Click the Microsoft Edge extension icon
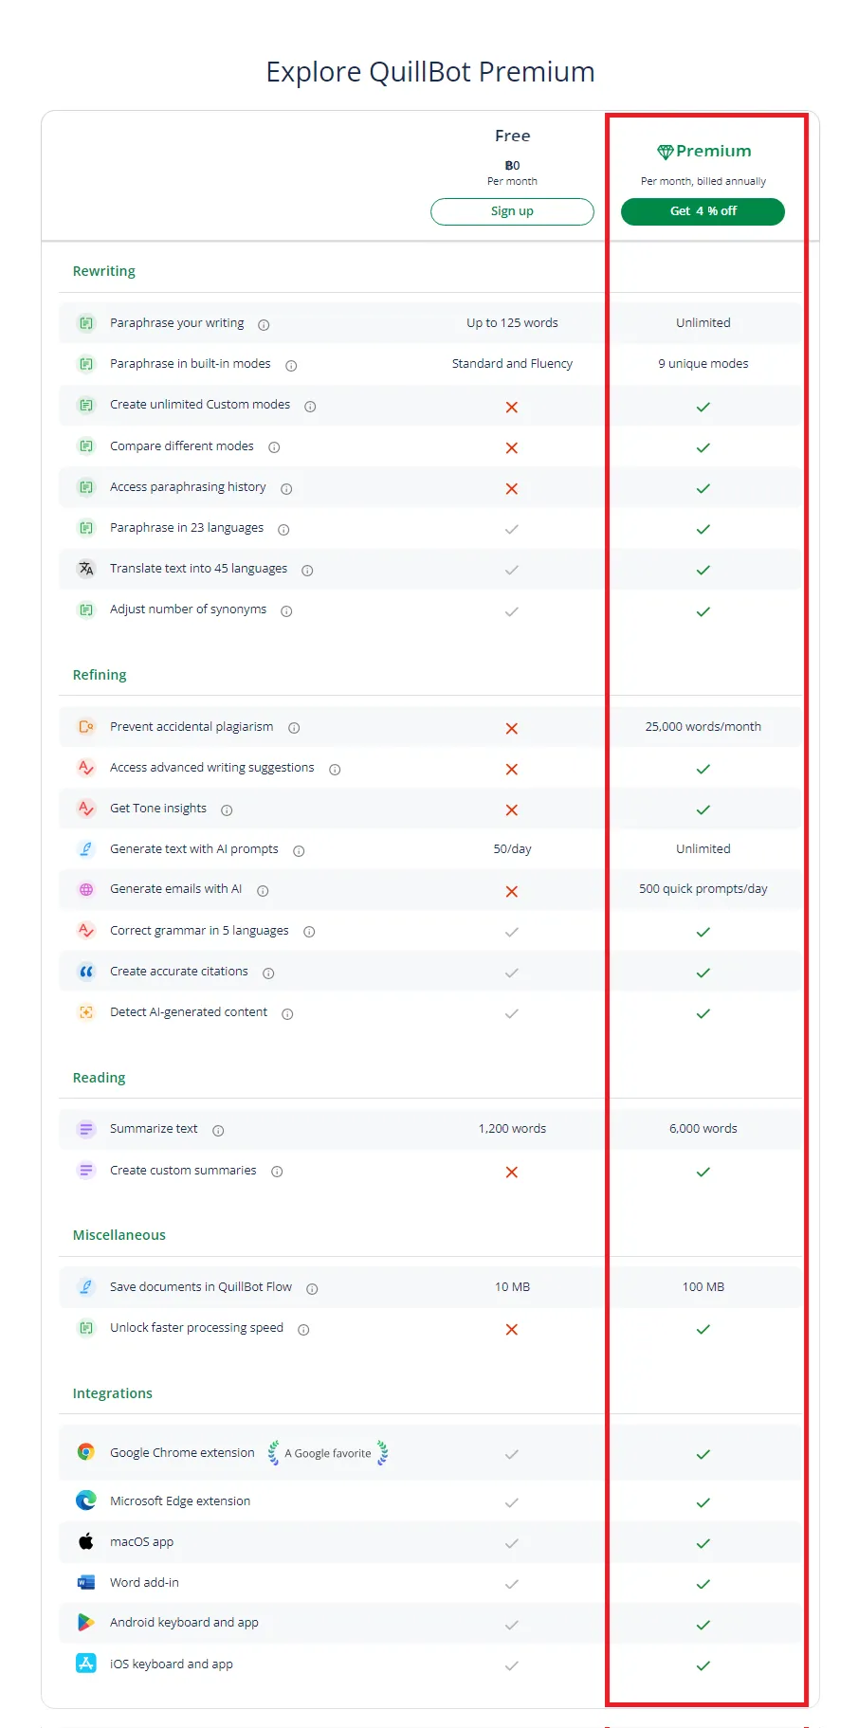 (x=86, y=1501)
